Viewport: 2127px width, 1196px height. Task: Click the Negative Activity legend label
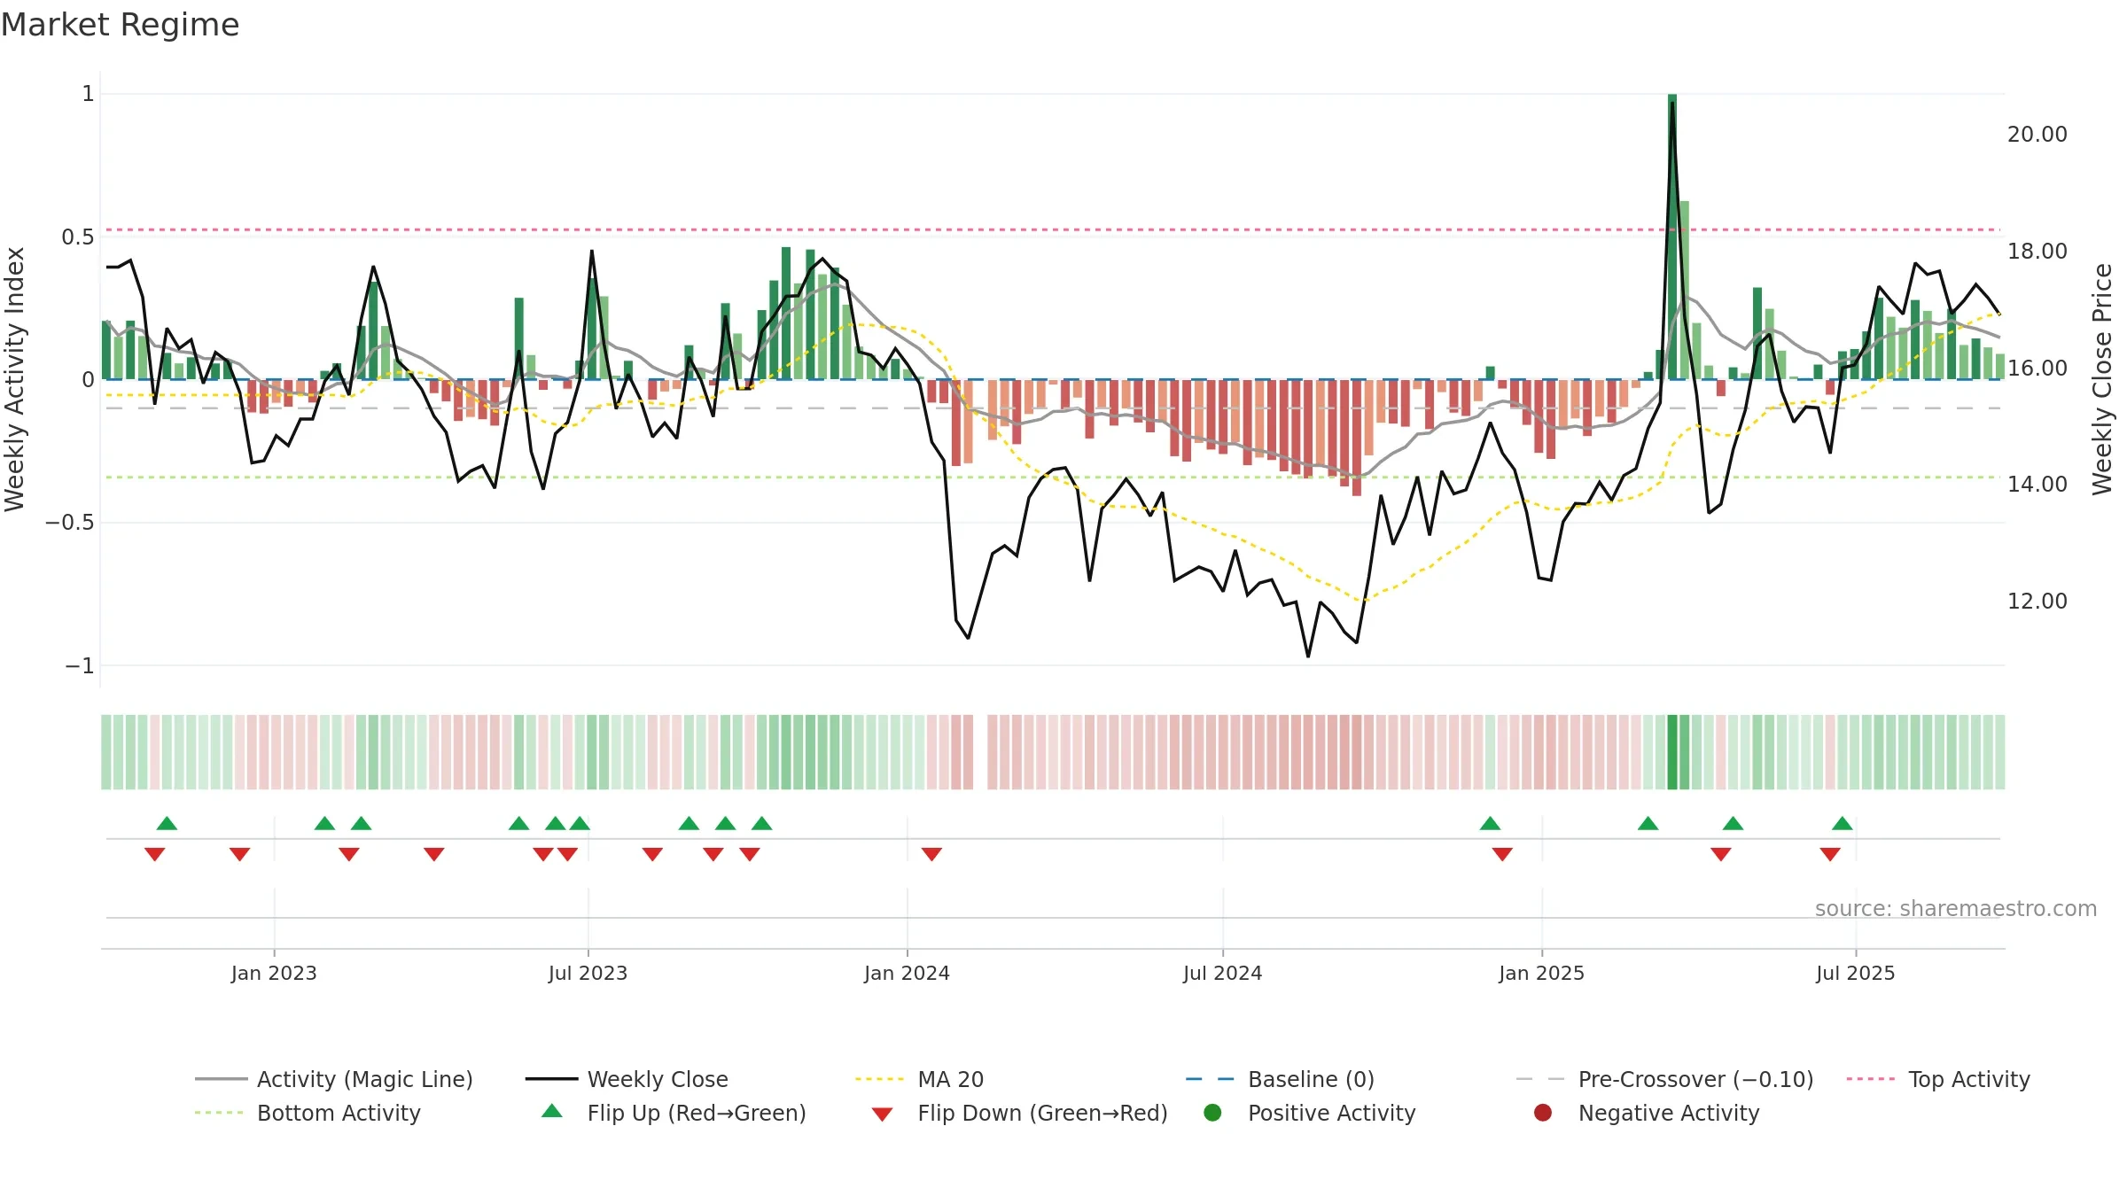click(1669, 1113)
